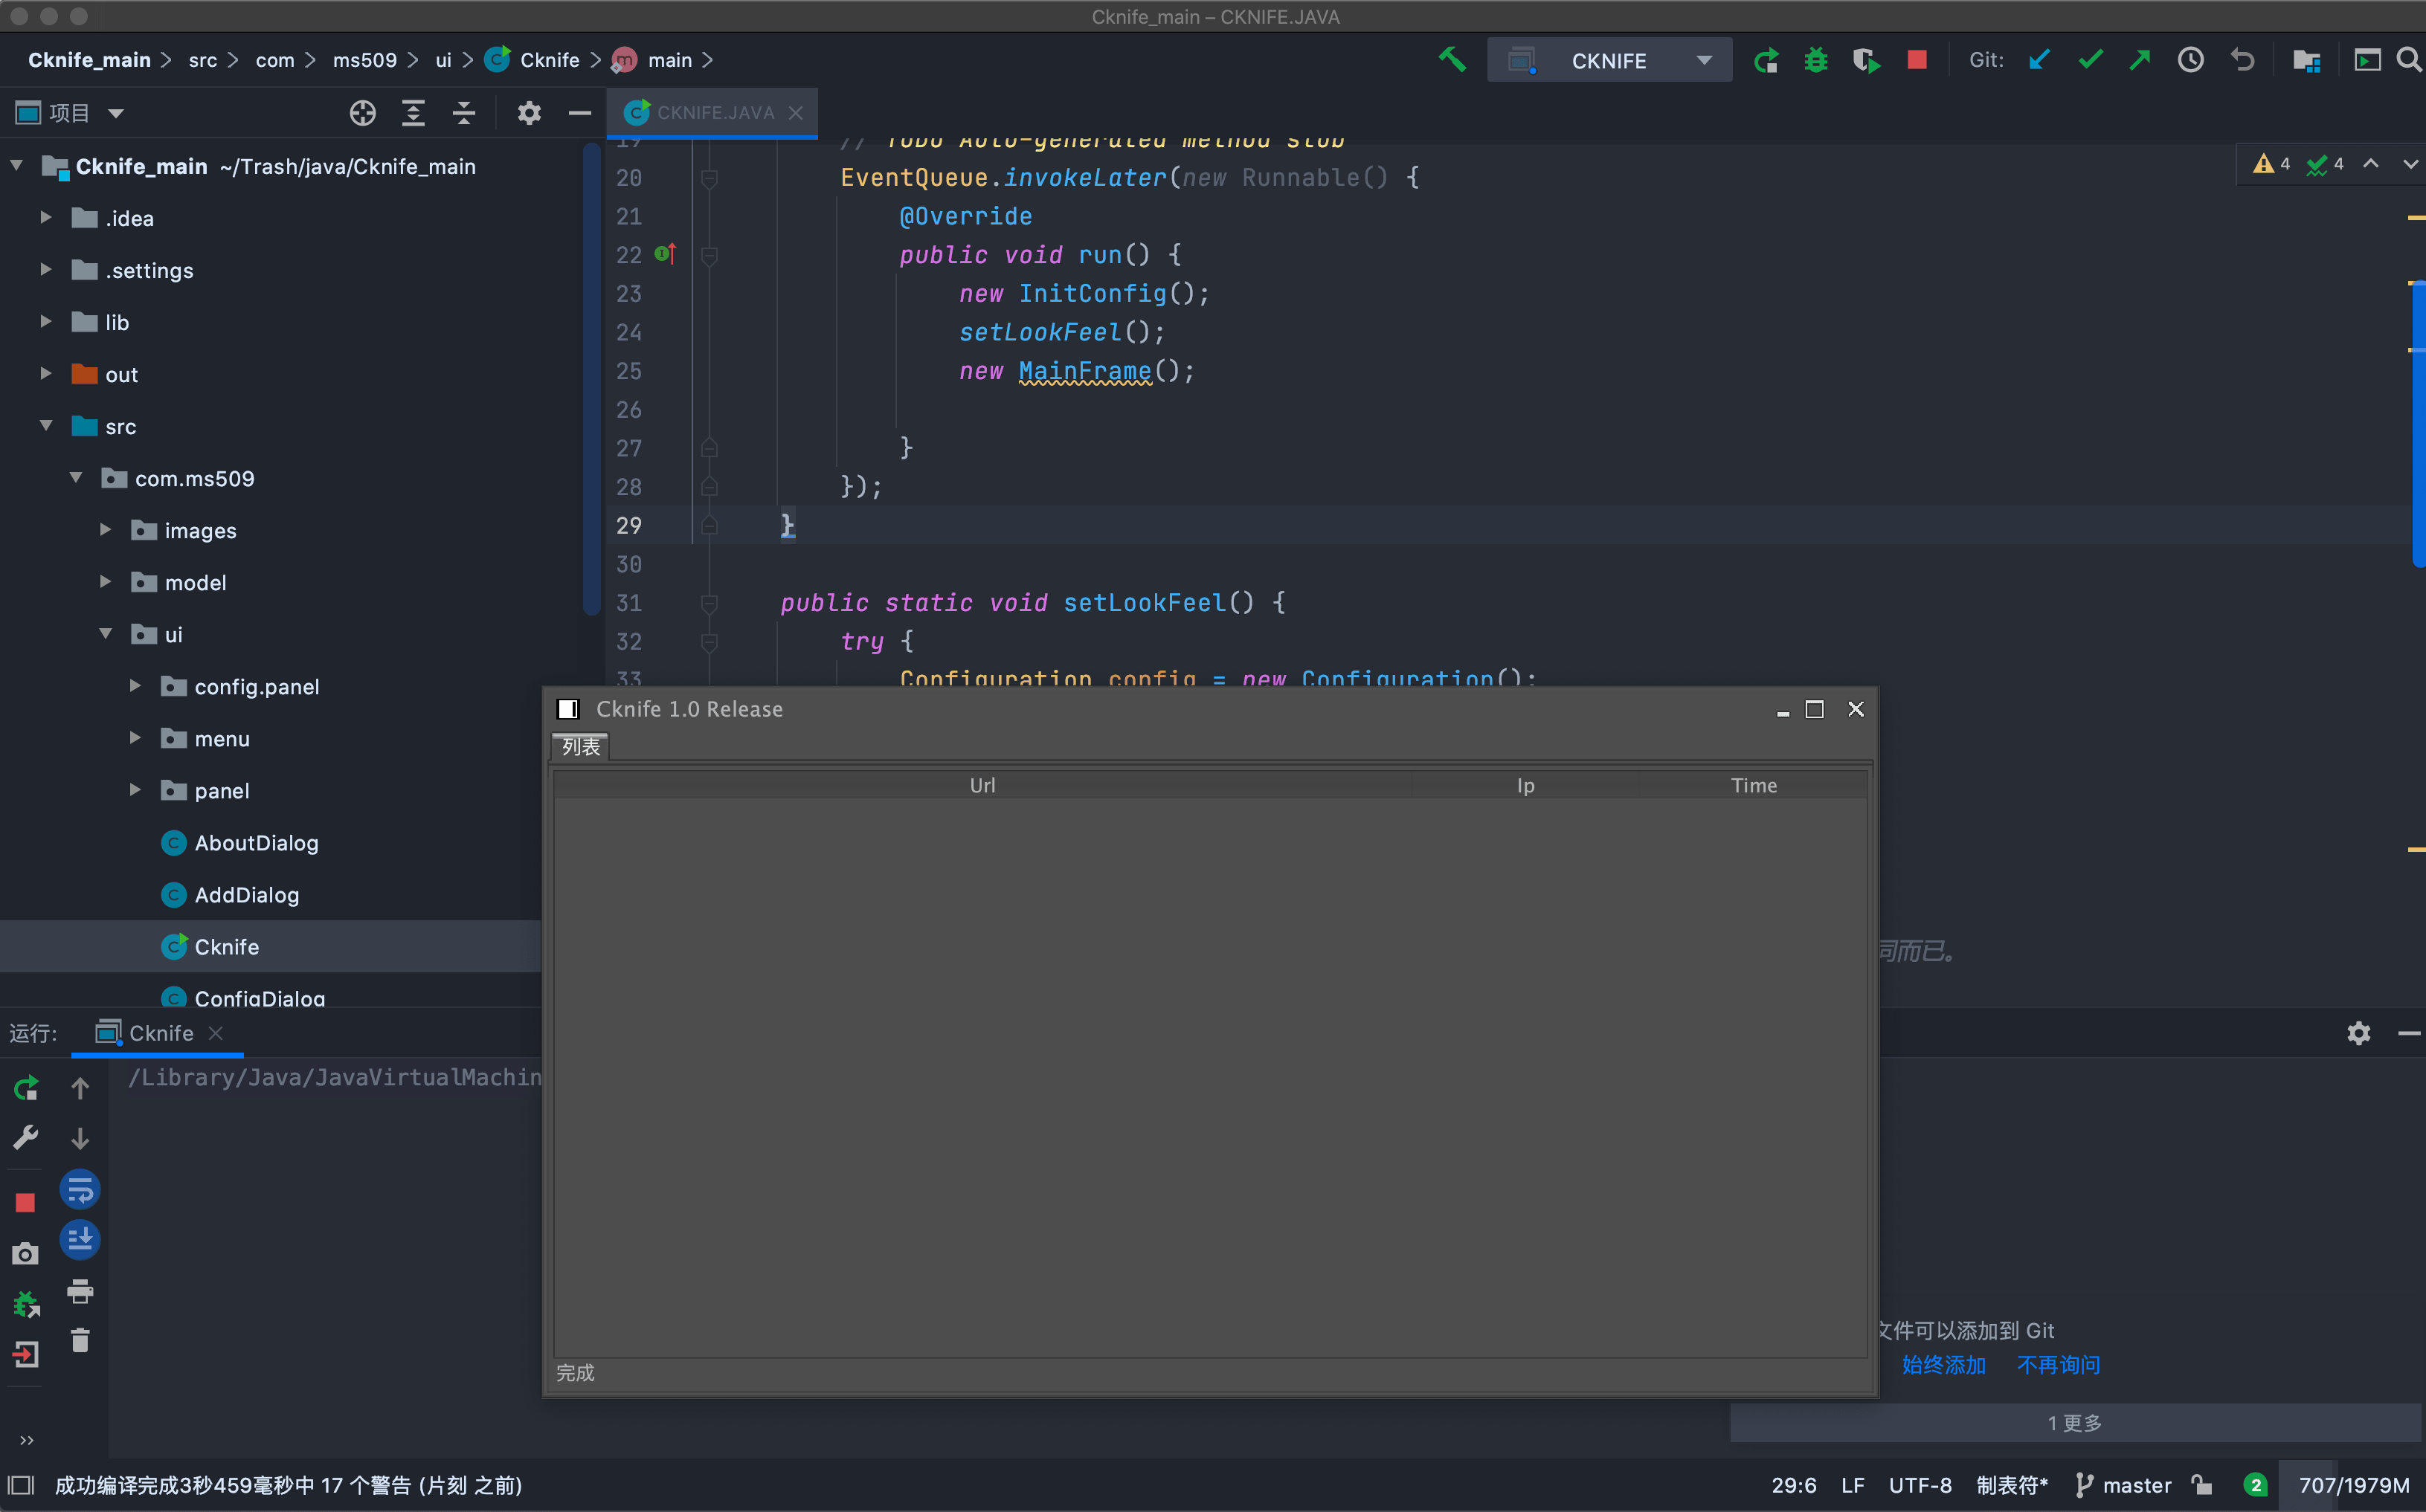2426x1512 pixels.
Task: Clear console with trash icon
Action: tap(80, 1340)
